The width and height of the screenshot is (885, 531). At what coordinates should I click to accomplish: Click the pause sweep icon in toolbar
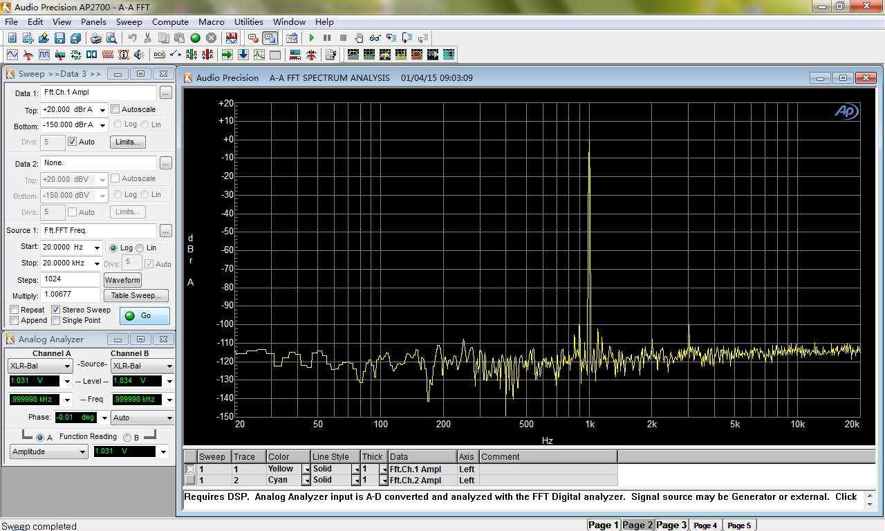(x=327, y=38)
